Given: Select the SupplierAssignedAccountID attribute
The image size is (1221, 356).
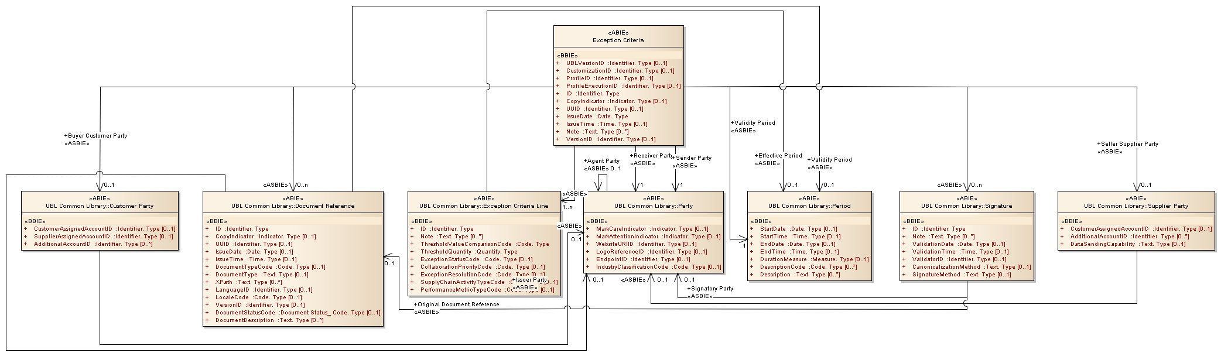Looking at the screenshot, I should [x=103, y=237].
